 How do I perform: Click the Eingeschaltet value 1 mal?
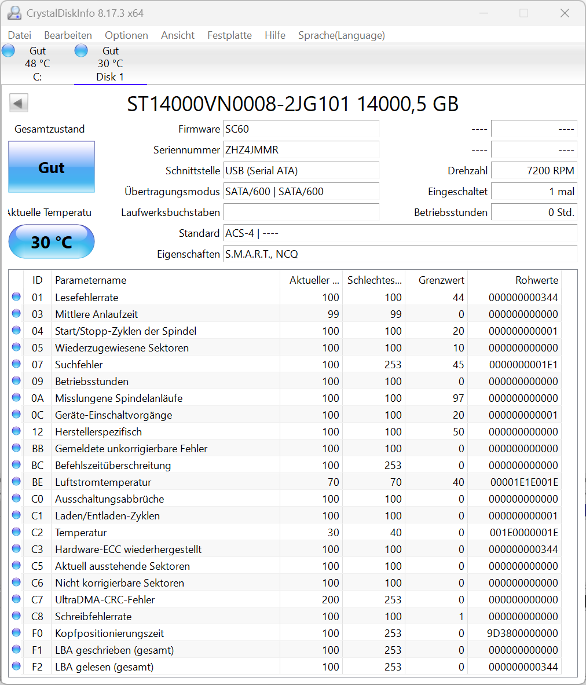[x=534, y=191]
